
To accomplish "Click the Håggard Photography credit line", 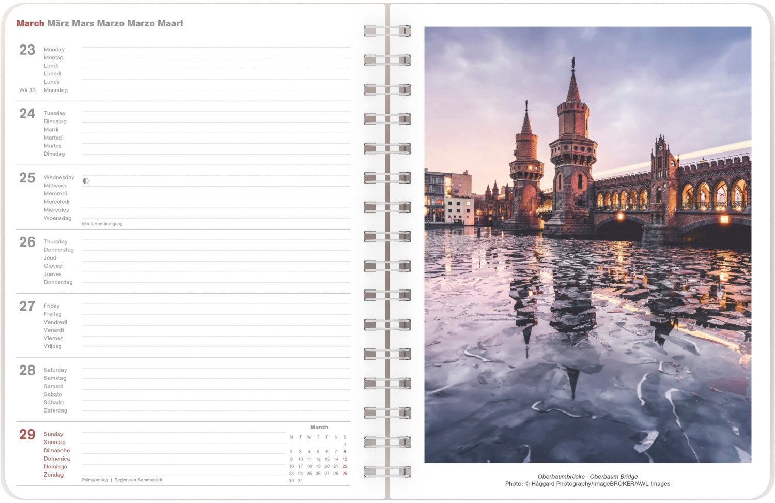I will pos(587,484).
